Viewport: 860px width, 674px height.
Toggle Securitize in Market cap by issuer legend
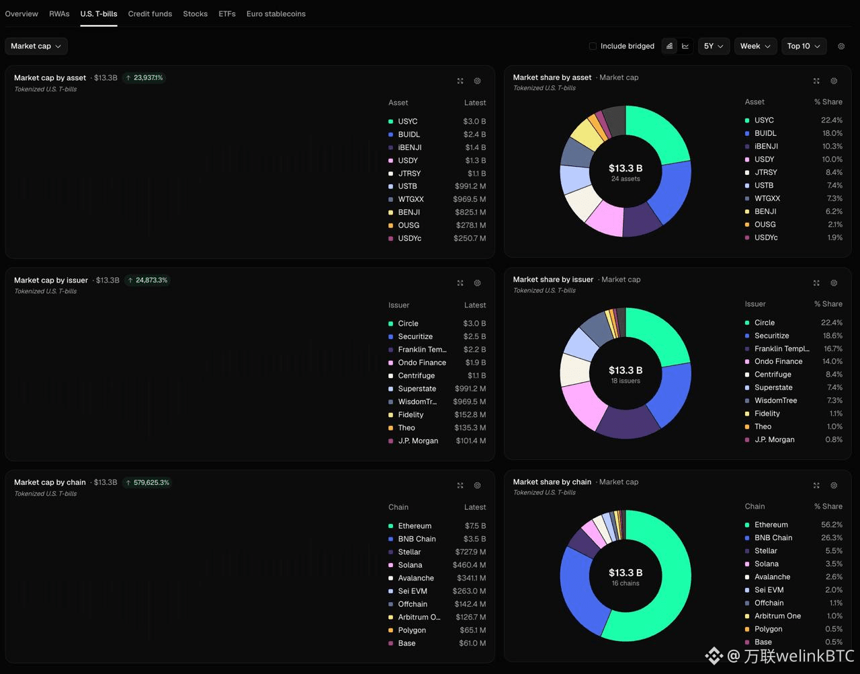(437, 336)
